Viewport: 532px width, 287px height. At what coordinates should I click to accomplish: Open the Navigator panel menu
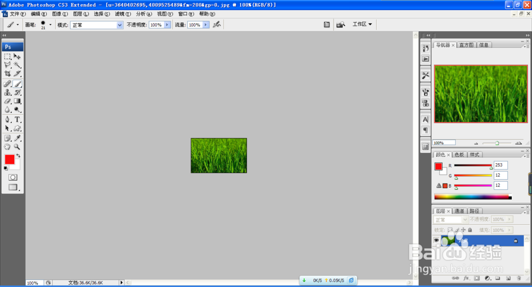coord(527,46)
